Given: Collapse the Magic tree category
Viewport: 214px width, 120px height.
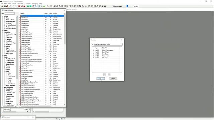Looking at the screenshot, I should (3, 57).
